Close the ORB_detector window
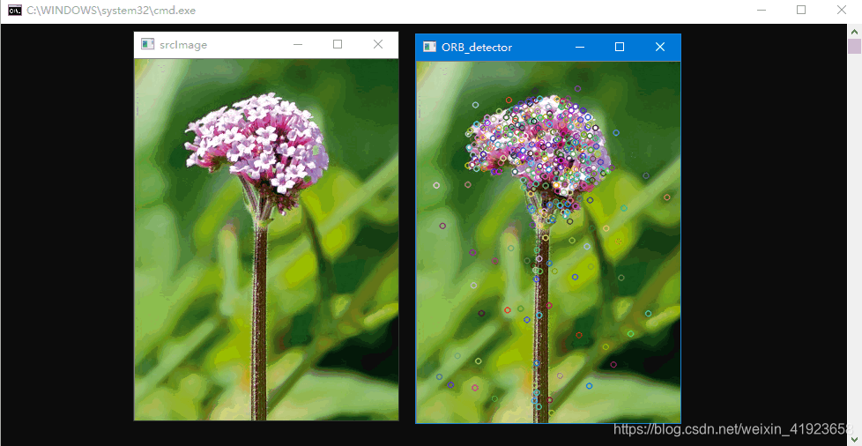Viewport: 862px width, 446px height. click(x=660, y=48)
